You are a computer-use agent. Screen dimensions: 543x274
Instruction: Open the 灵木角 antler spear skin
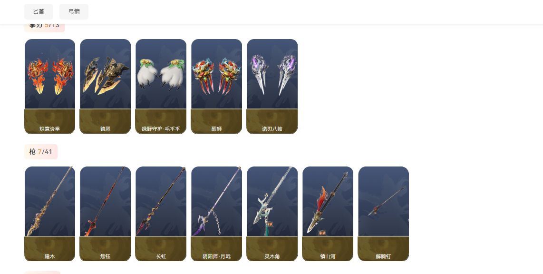point(272,214)
